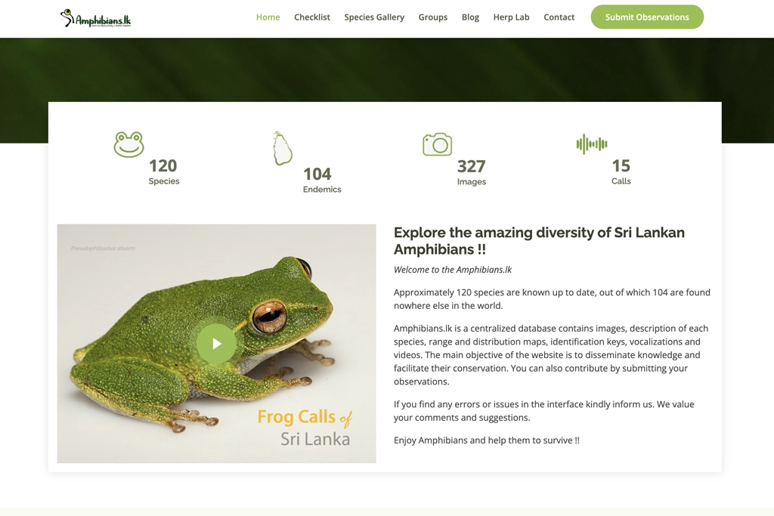
Task: Click the Sri Lanka map Endemics icon
Action: tap(282, 148)
